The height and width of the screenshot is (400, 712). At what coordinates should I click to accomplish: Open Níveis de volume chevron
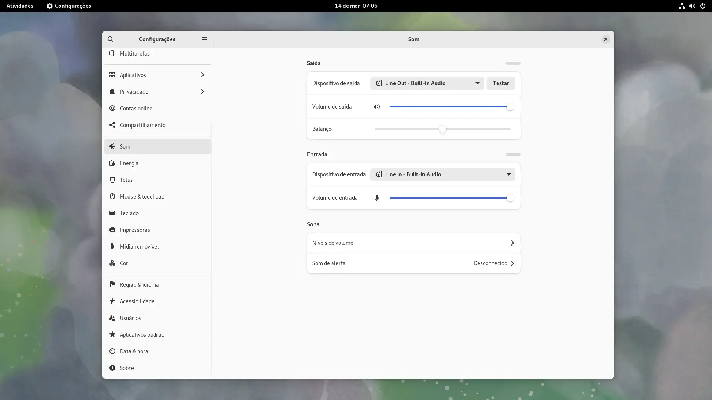point(512,243)
